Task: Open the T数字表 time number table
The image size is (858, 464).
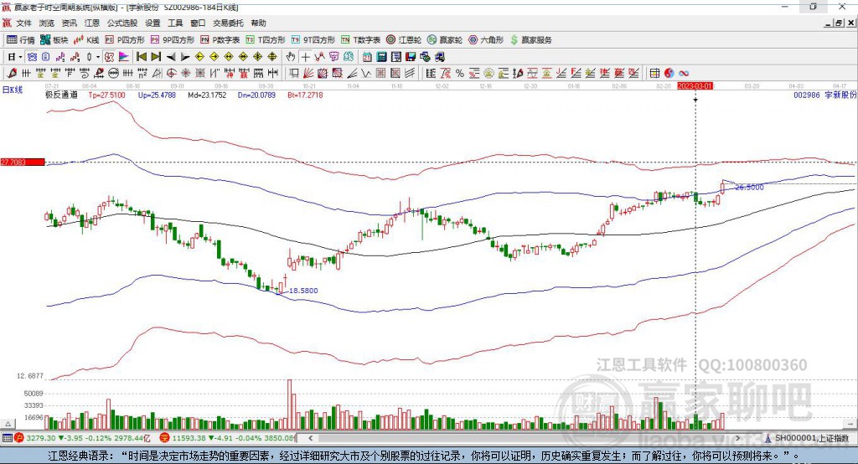Action: pos(360,40)
